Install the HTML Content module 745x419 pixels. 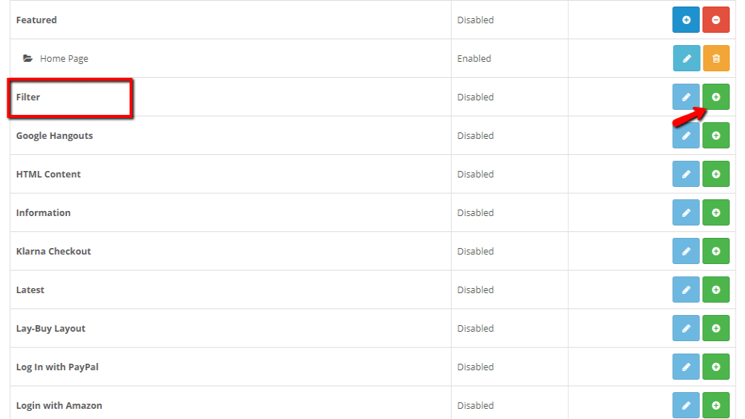pos(716,175)
